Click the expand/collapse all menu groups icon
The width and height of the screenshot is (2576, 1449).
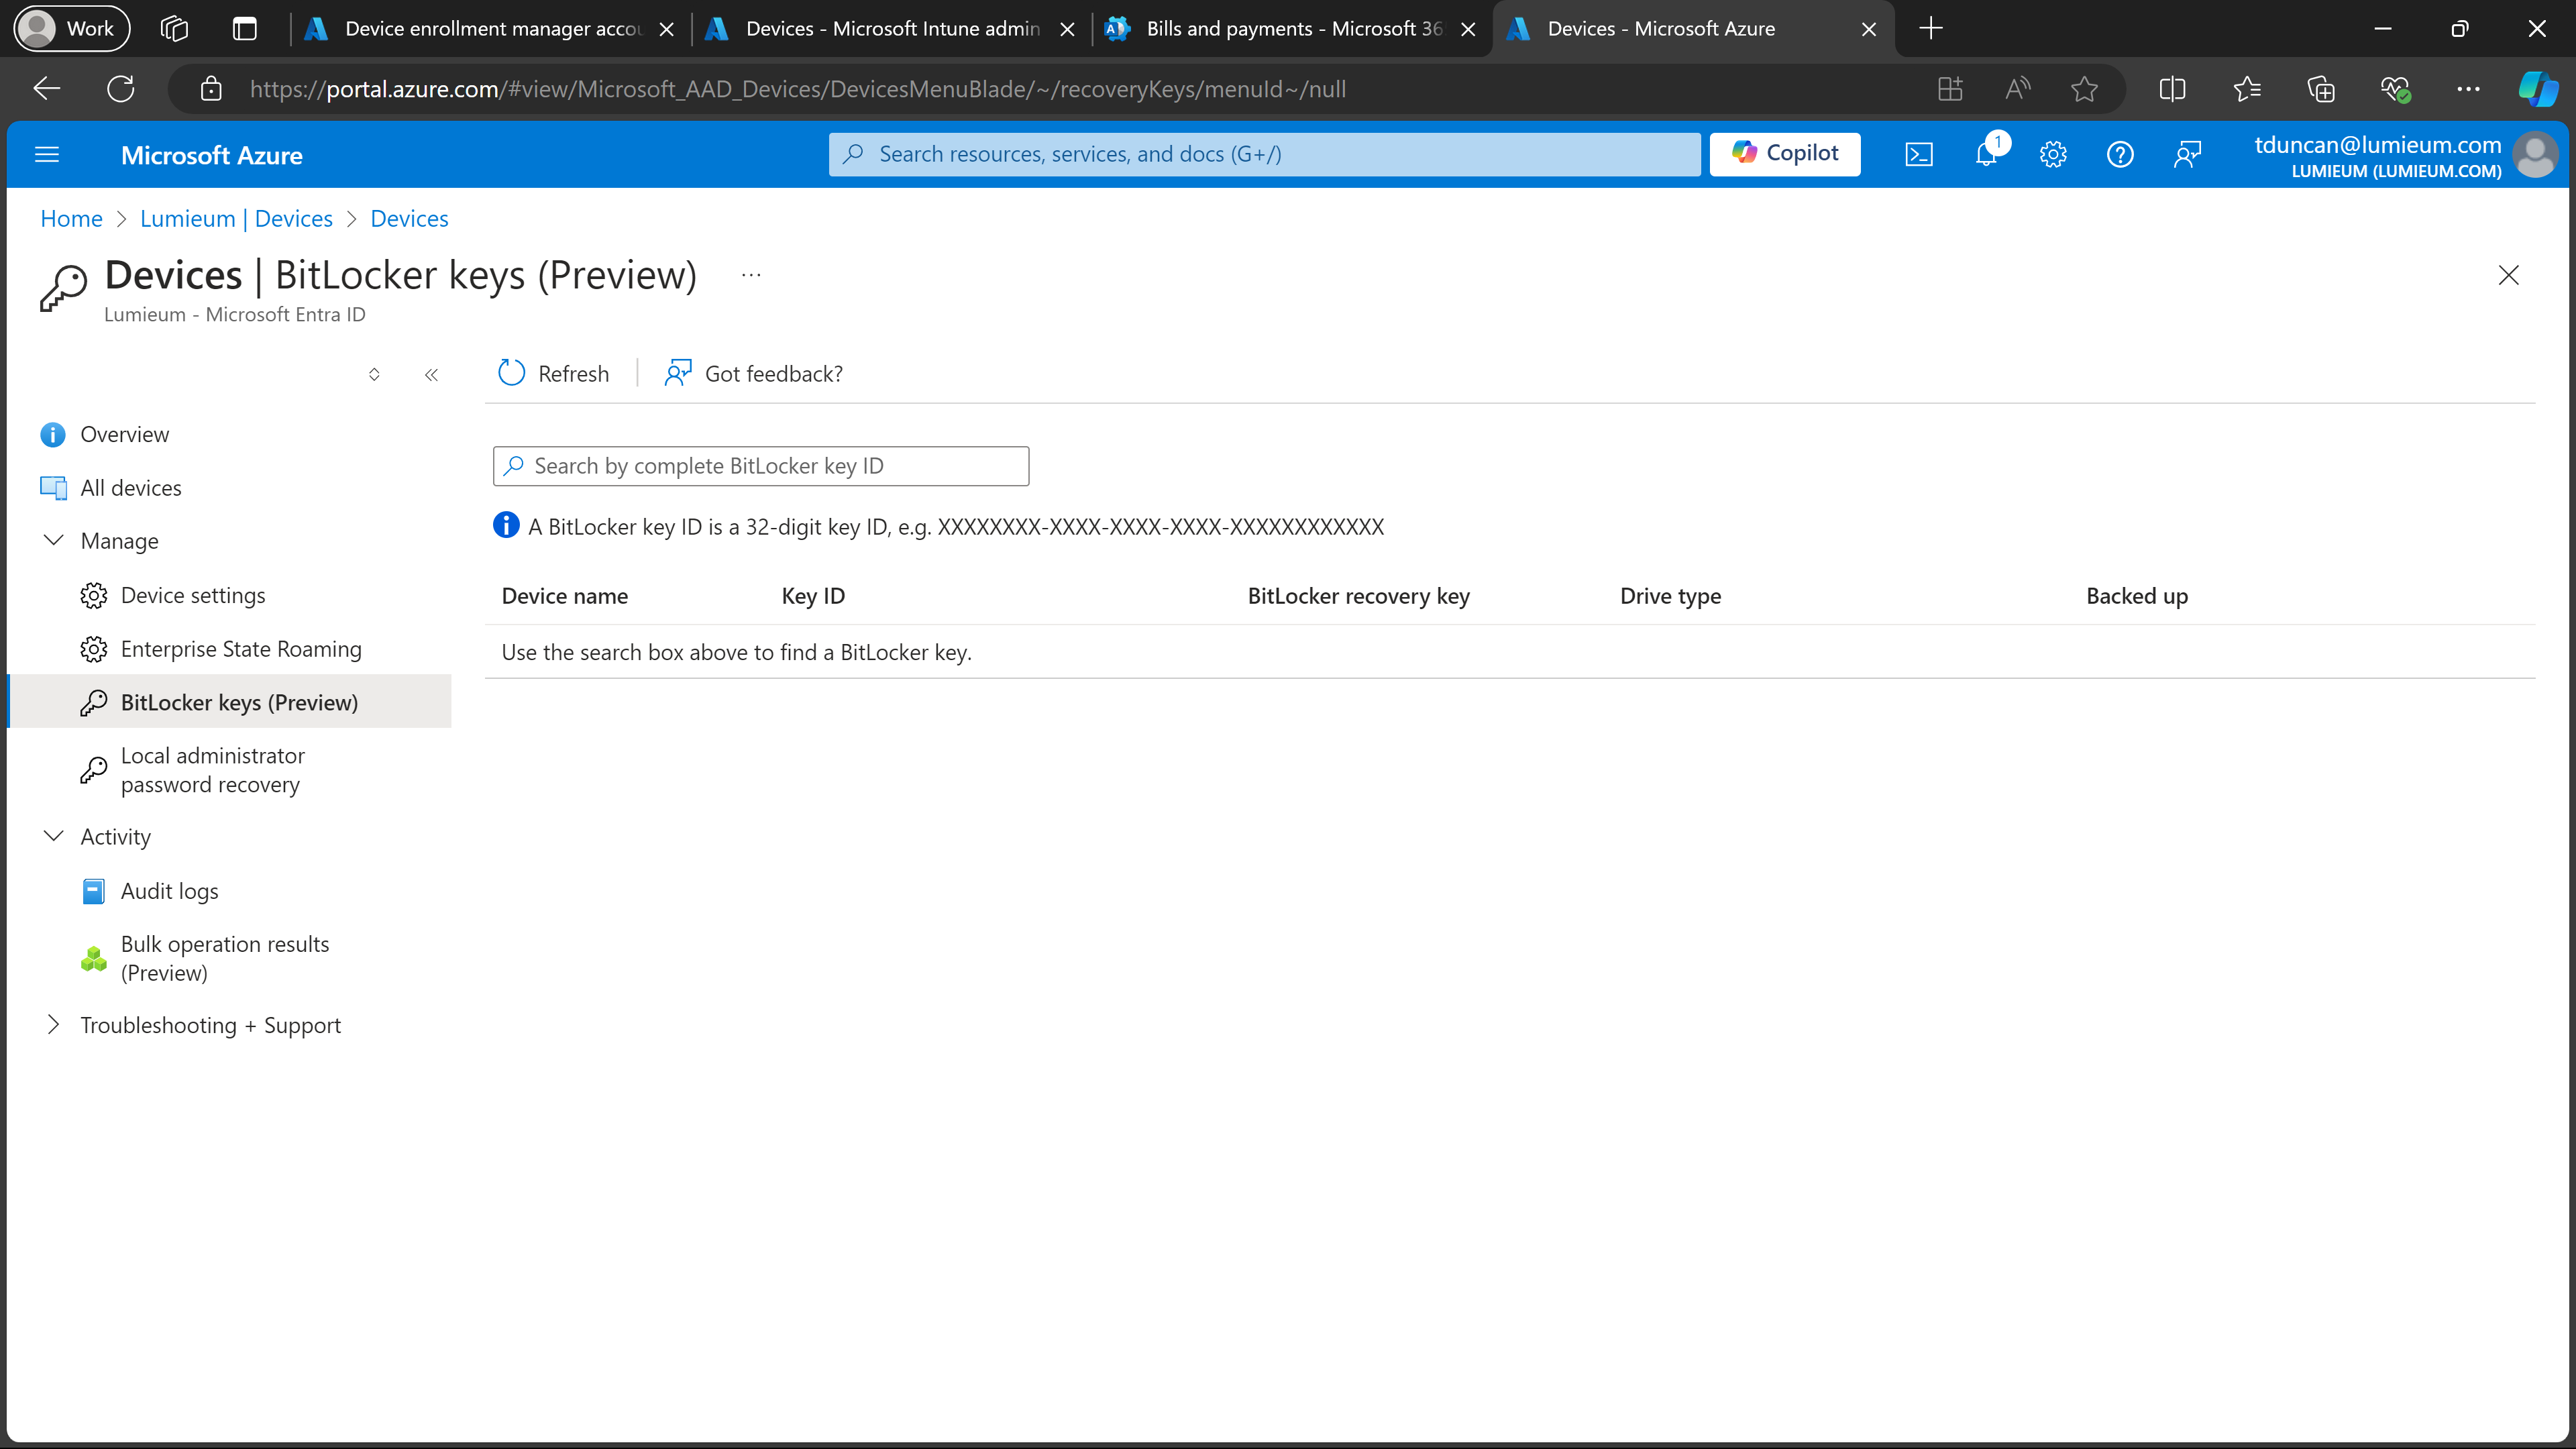[x=374, y=375]
